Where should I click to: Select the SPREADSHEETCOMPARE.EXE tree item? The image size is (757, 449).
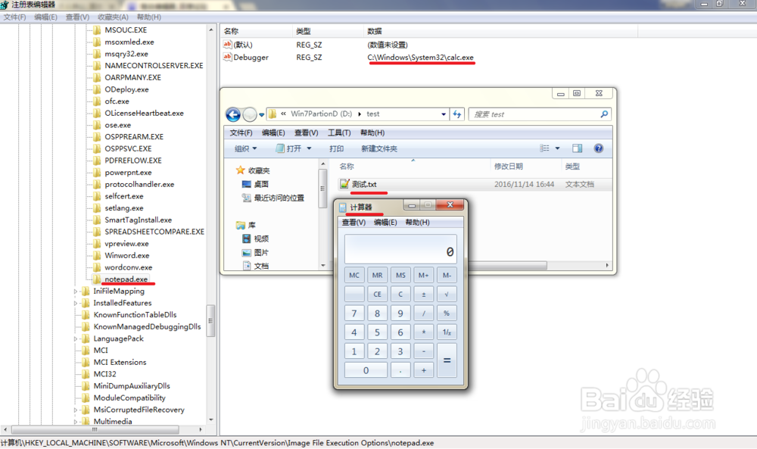[x=154, y=232]
